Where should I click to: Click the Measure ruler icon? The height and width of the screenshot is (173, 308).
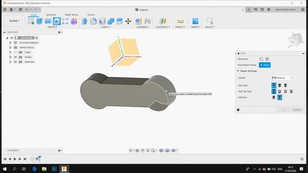(180, 21)
